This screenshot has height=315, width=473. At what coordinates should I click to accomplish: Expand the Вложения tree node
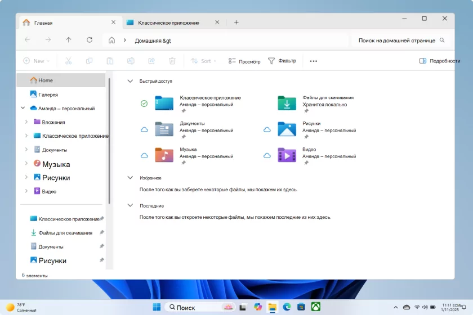(x=26, y=121)
